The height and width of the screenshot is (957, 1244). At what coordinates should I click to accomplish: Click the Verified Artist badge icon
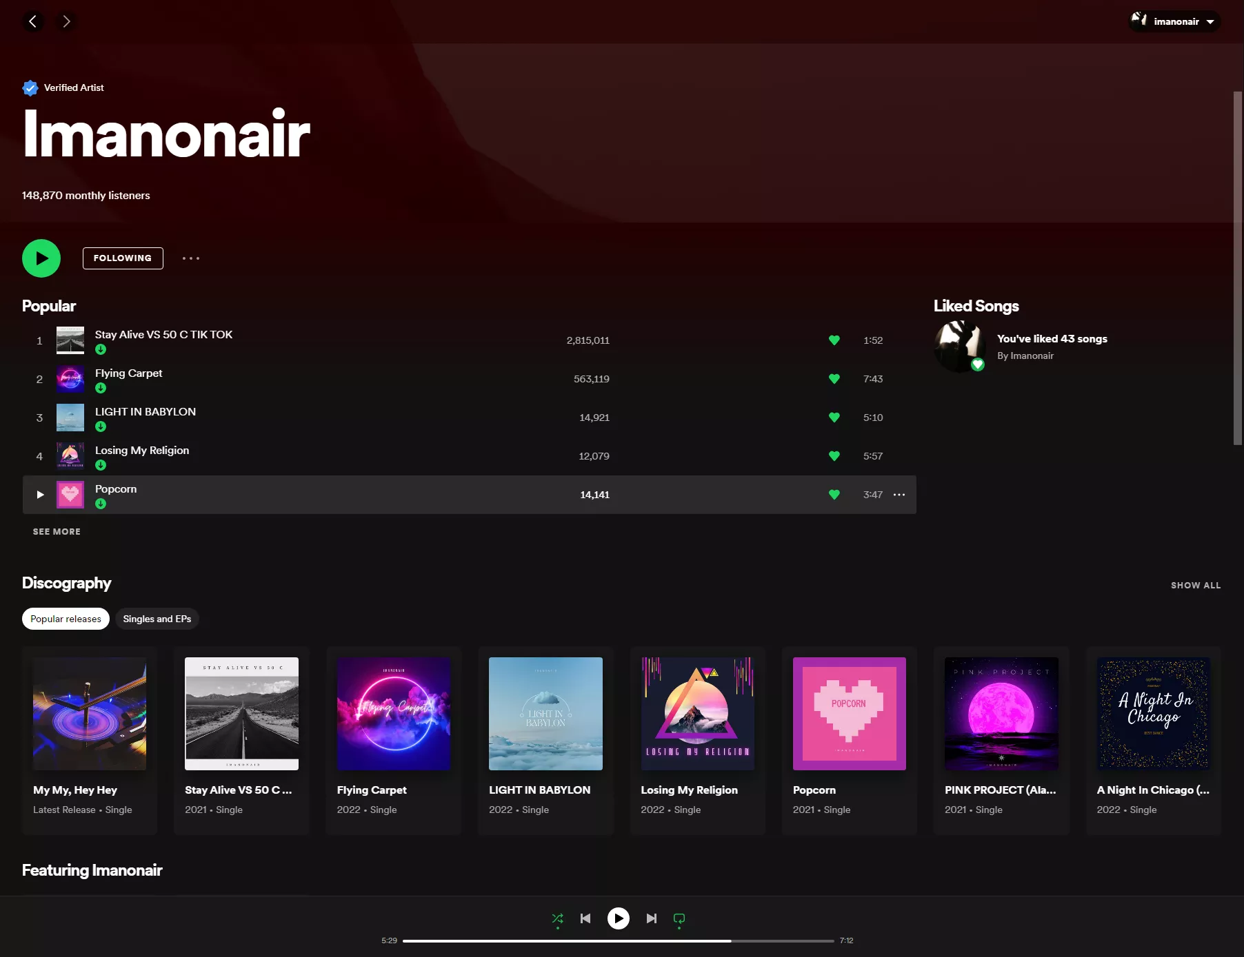click(x=30, y=88)
